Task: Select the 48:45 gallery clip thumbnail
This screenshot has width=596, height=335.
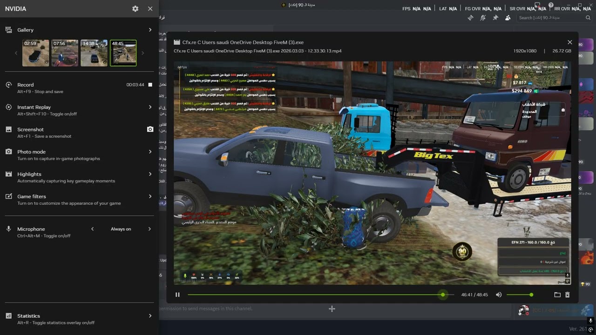Action: (123, 53)
